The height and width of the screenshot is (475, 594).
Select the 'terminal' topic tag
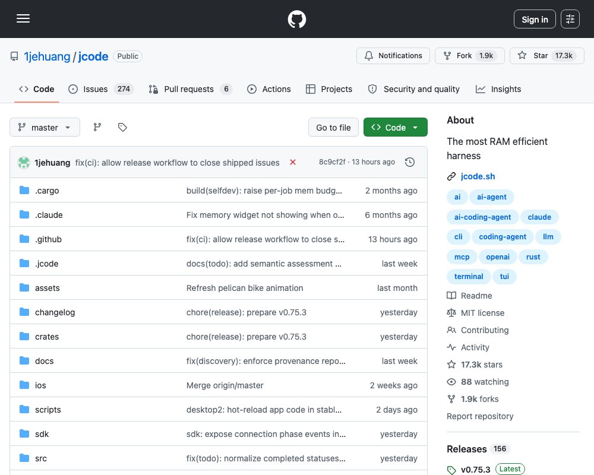click(x=469, y=277)
